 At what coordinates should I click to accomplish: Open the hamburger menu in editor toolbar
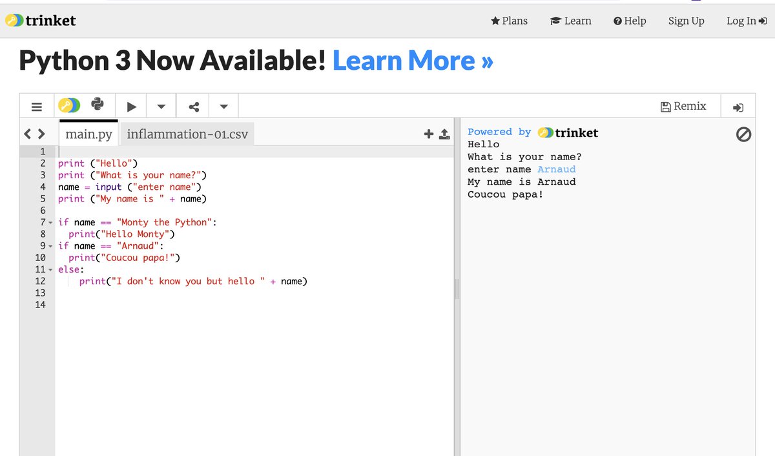click(x=37, y=106)
